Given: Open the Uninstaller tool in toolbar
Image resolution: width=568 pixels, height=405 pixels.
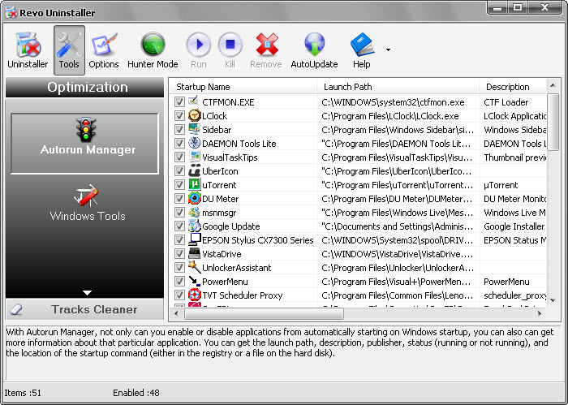Looking at the screenshot, I should coord(28,50).
